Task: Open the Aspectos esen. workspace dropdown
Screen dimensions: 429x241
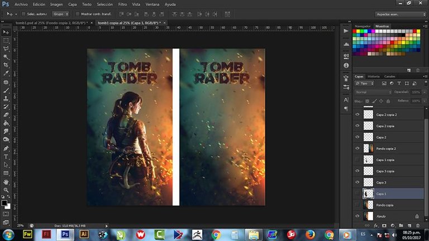Action: 401,14
